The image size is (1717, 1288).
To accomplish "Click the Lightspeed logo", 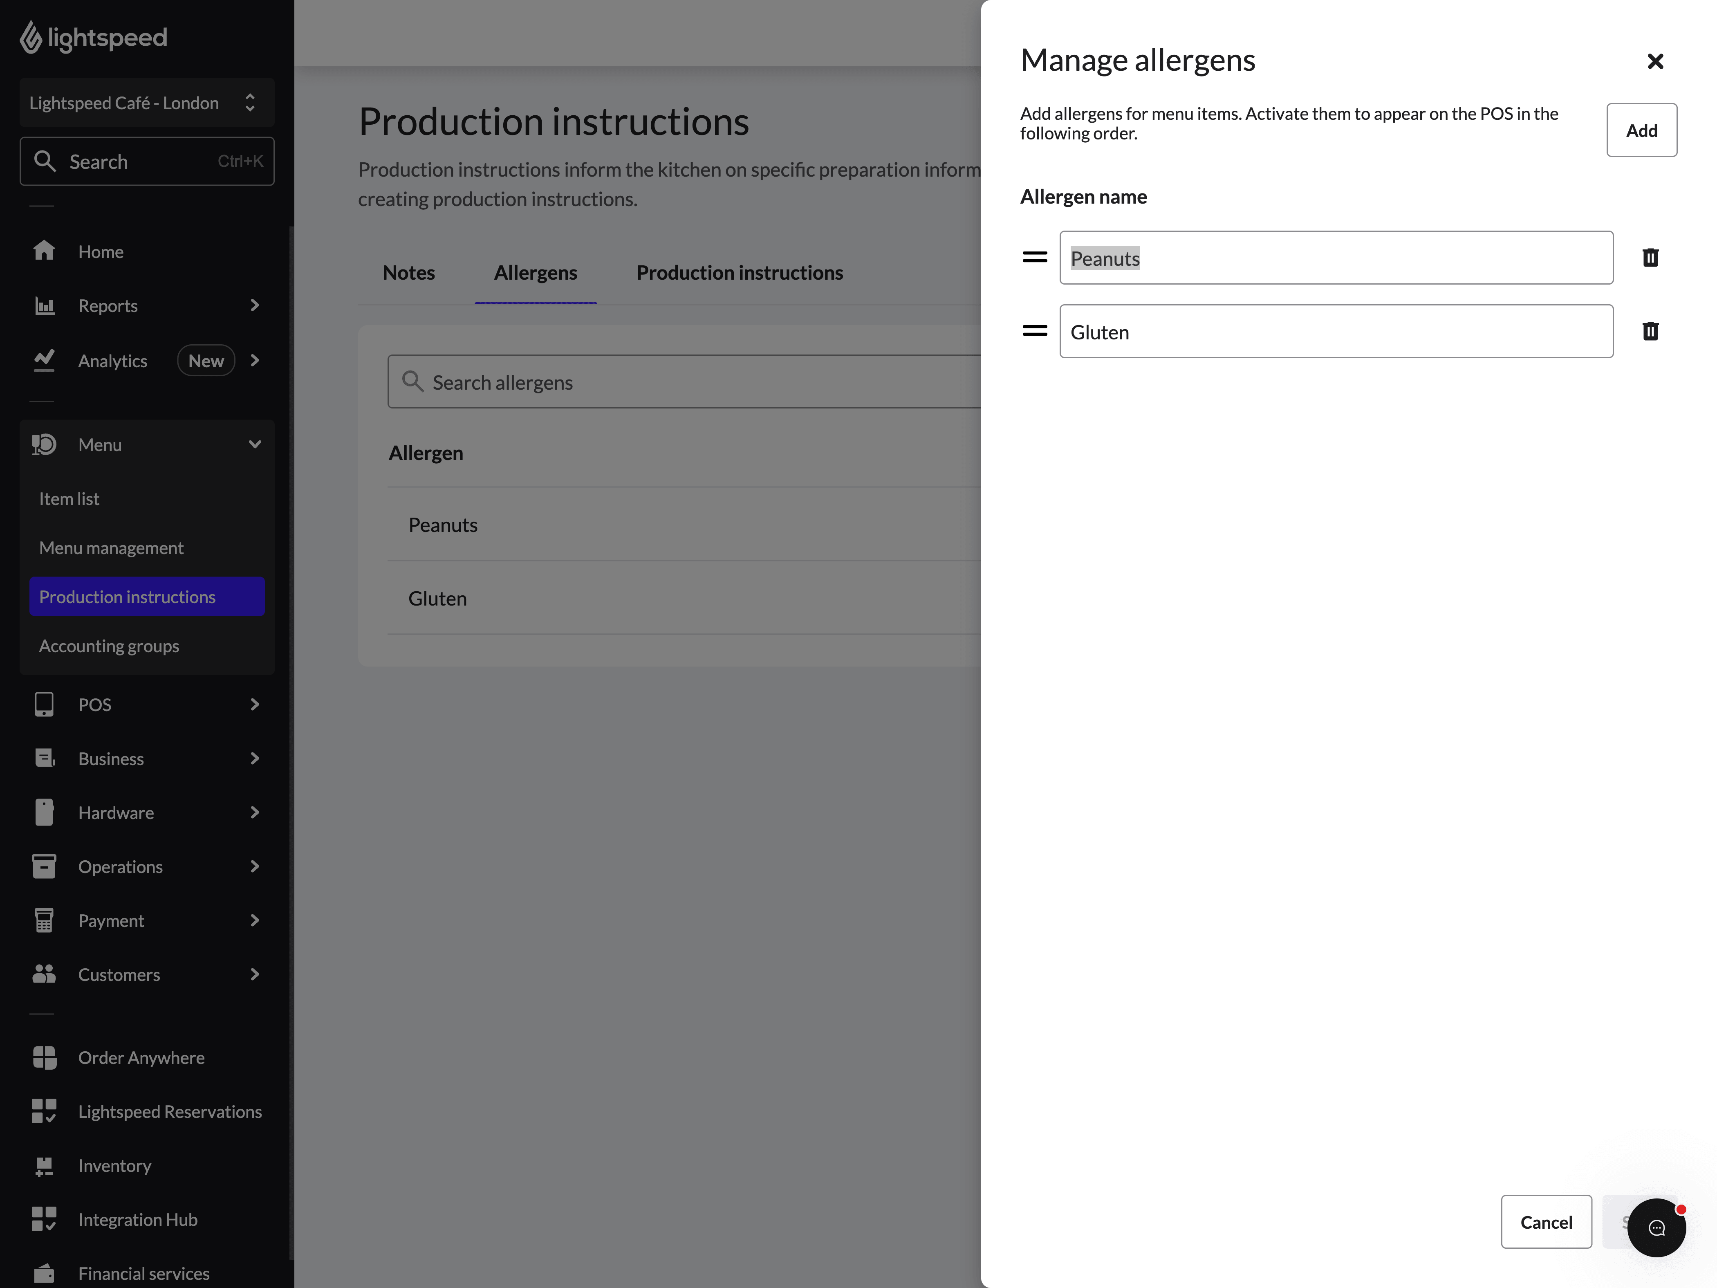I will click(x=93, y=36).
